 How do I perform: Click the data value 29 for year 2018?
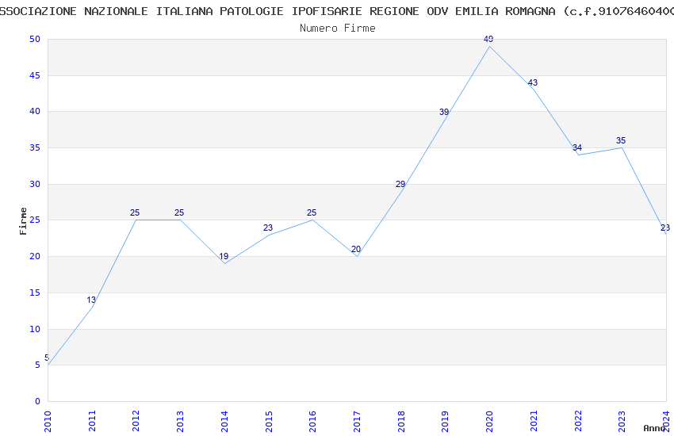400,184
